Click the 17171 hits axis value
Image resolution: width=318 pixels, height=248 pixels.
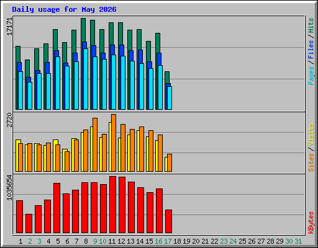click(x=9, y=27)
